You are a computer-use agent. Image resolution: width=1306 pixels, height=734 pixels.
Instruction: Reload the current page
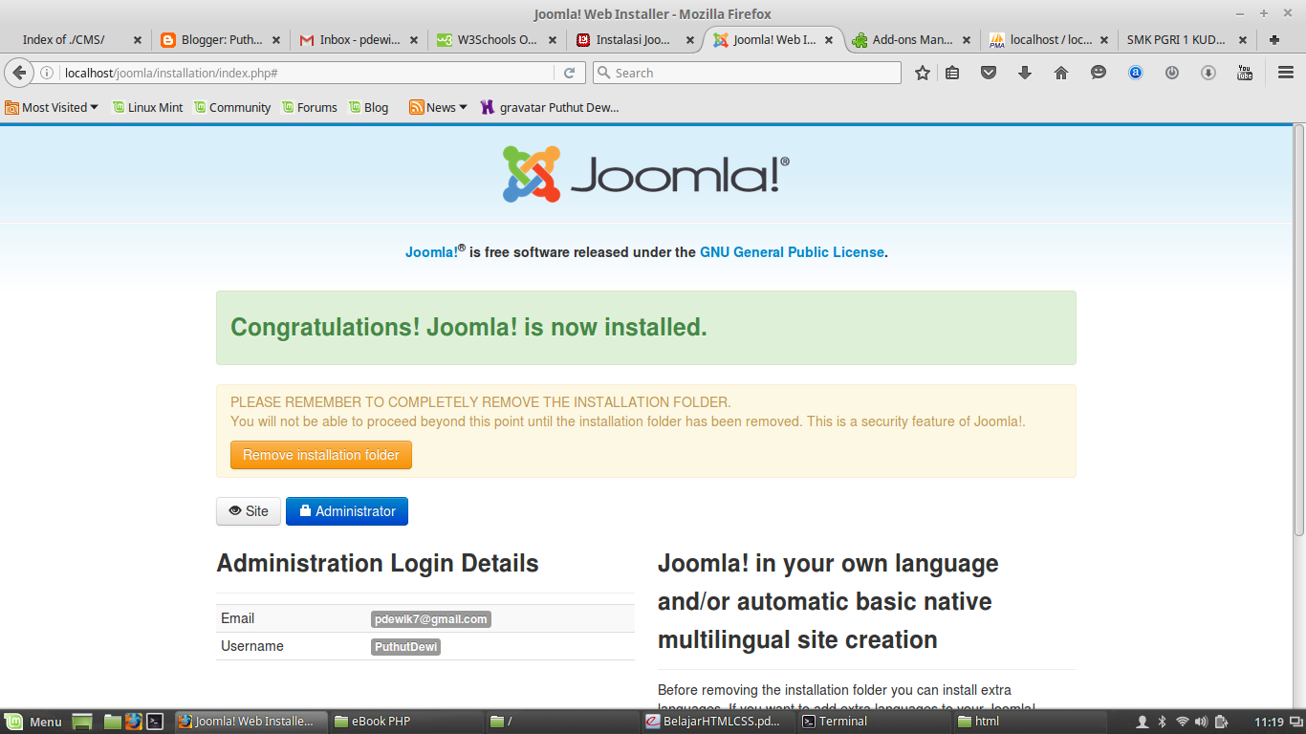(569, 73)
